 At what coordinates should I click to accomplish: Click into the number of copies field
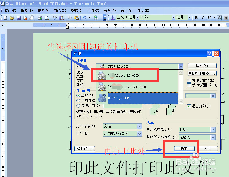(x=198, y=96)
